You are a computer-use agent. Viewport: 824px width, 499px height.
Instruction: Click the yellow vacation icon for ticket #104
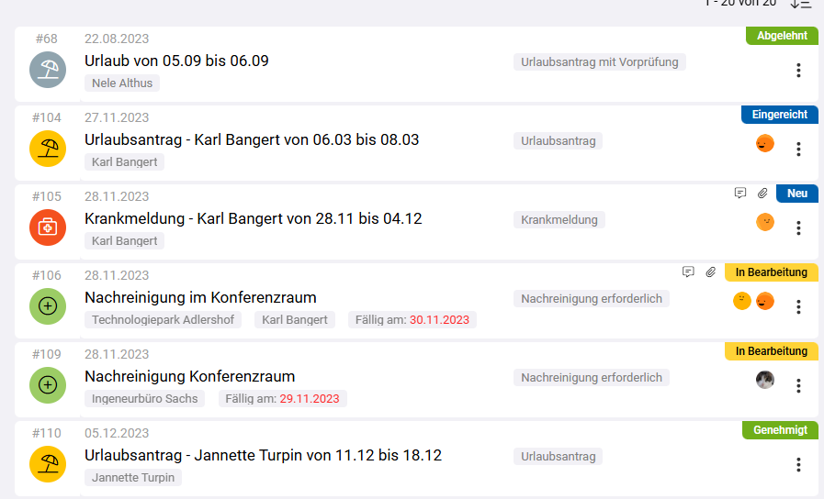tap(48, 149)
